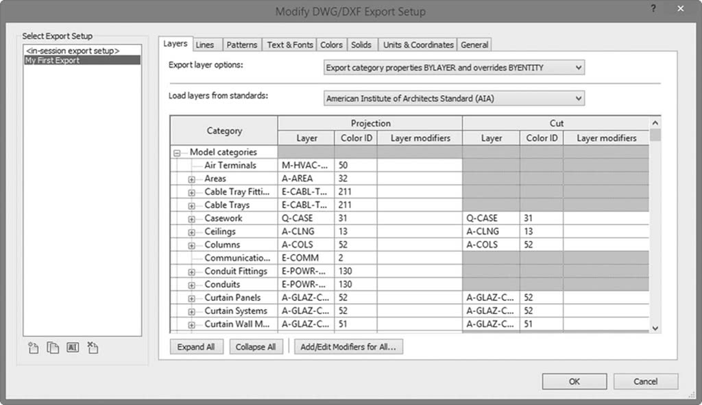Expand the Casework category
The image size is (702, 405).
click(x=192, y=219)
